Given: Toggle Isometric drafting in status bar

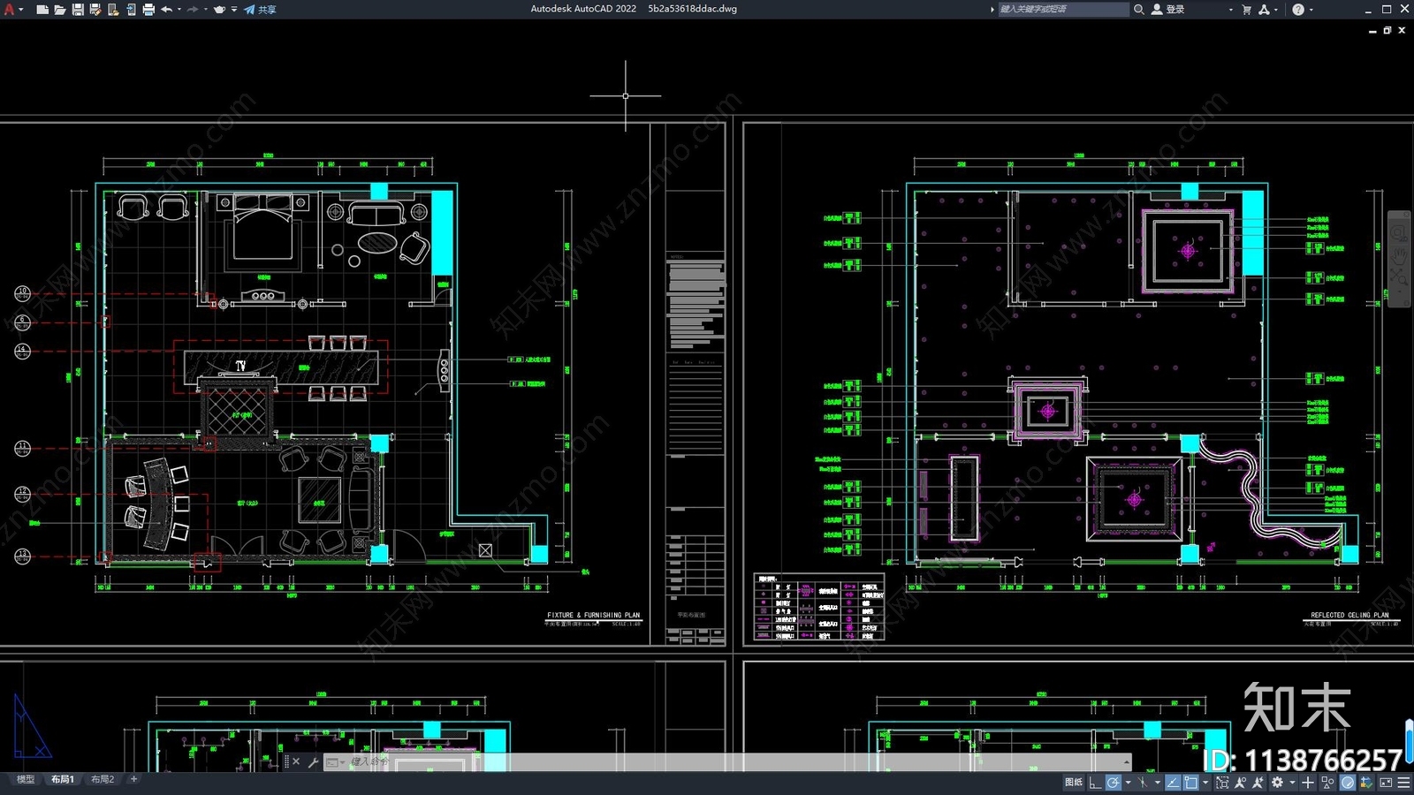Looking at the screenshot, I should [1144, 783].
